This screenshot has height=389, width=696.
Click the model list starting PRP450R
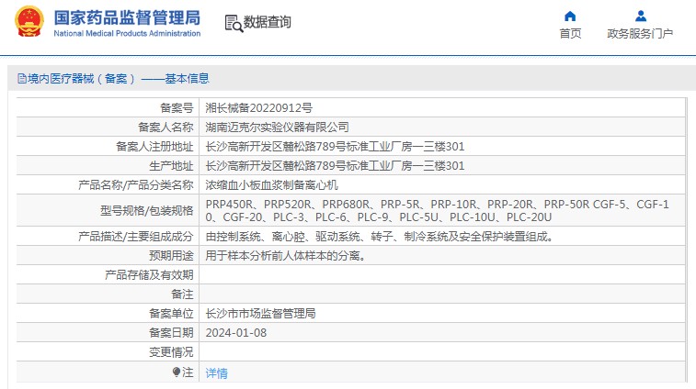pos(438,210)
